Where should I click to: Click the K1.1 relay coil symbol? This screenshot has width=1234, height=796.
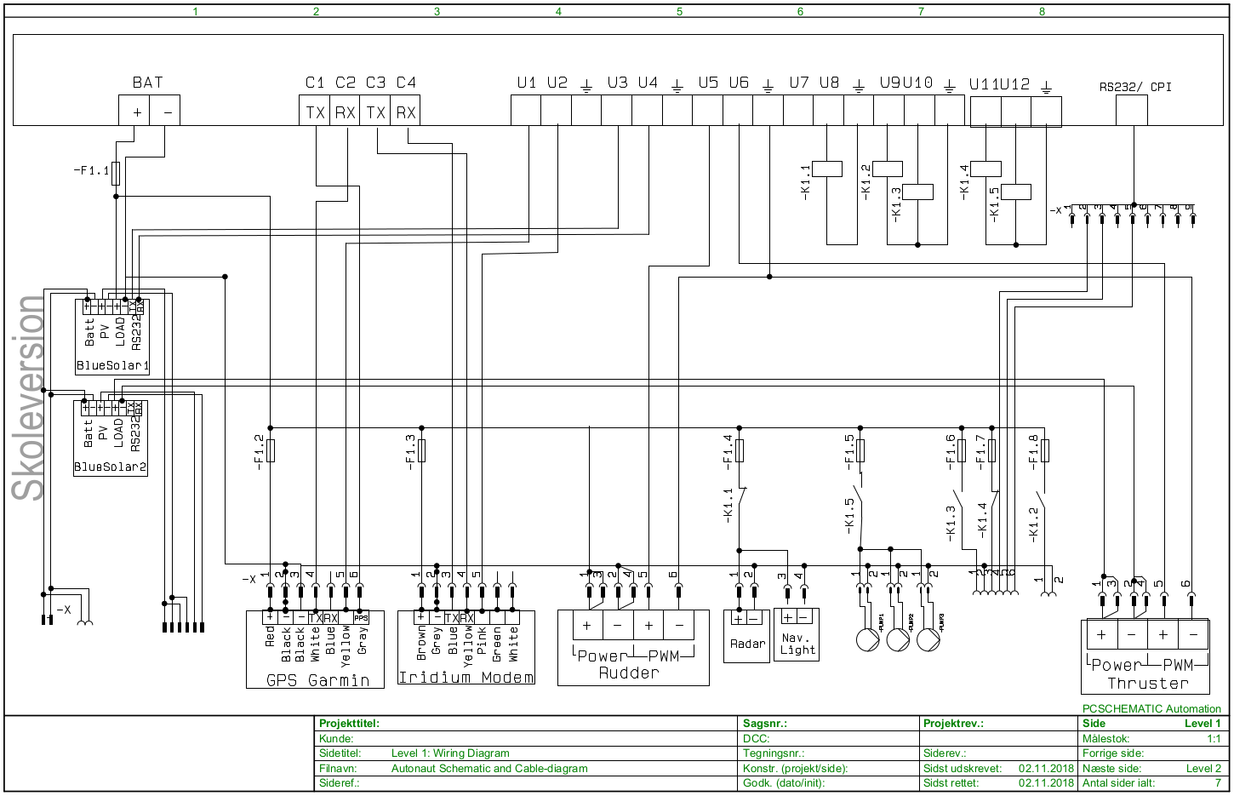(827, 169)
